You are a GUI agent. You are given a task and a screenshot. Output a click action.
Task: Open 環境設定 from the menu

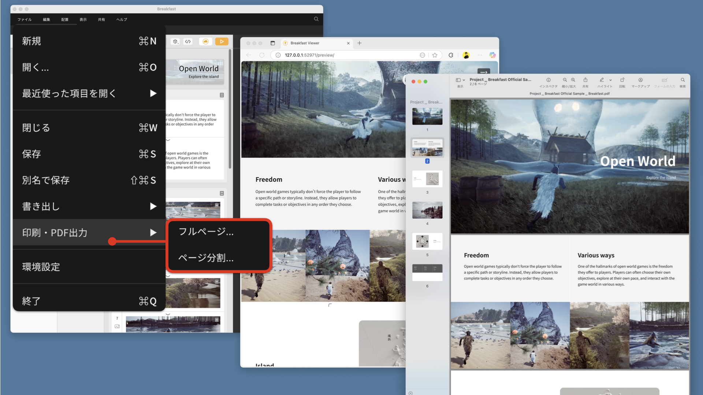click(89, 267)
